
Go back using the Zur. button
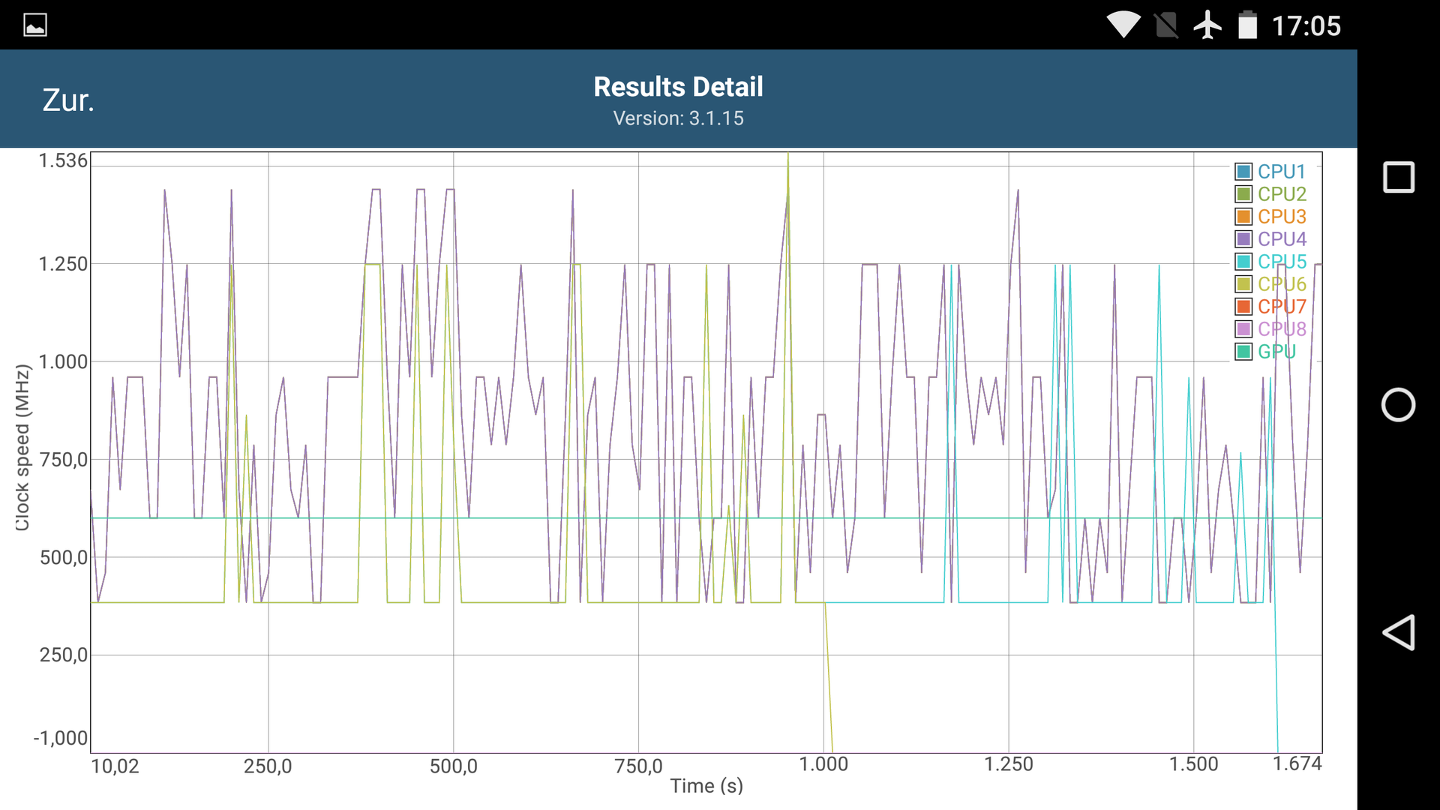point(68,100)
